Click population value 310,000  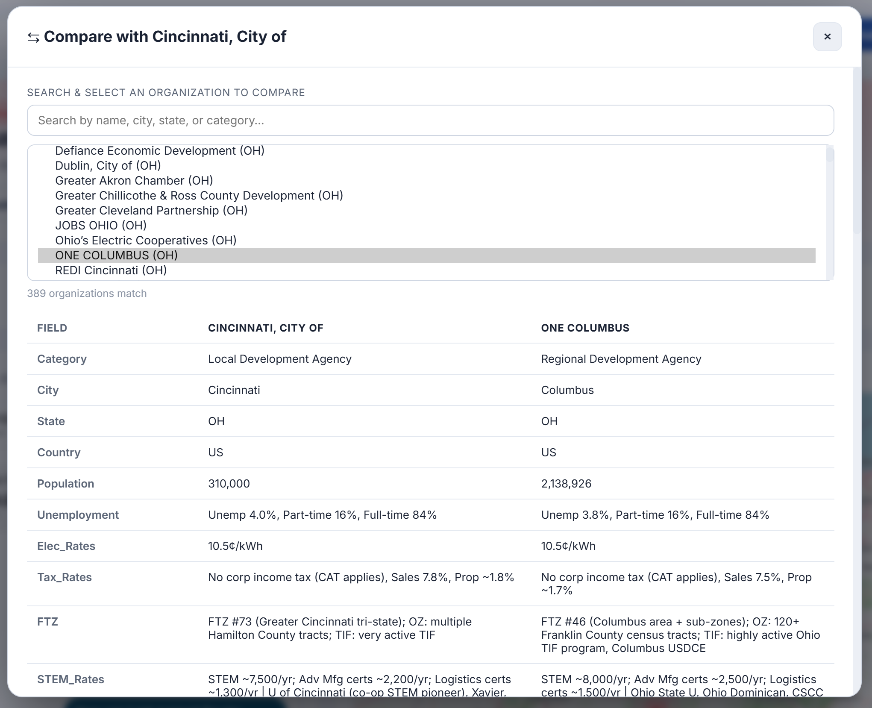click(229, 484)
